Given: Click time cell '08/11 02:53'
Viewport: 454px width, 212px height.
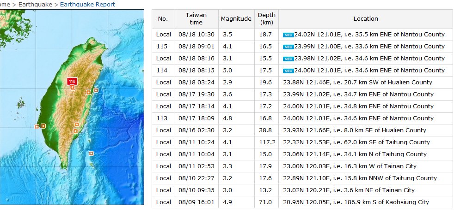Looking at the screenshot, I should pos(196,166).
